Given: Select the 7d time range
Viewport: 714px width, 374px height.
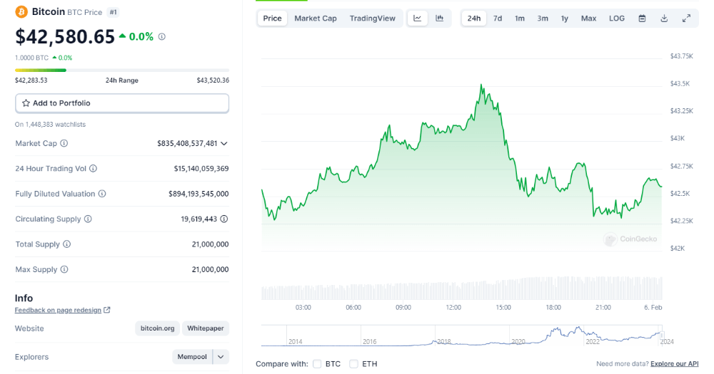Looking at the screenshot, I should click(498, 19).
